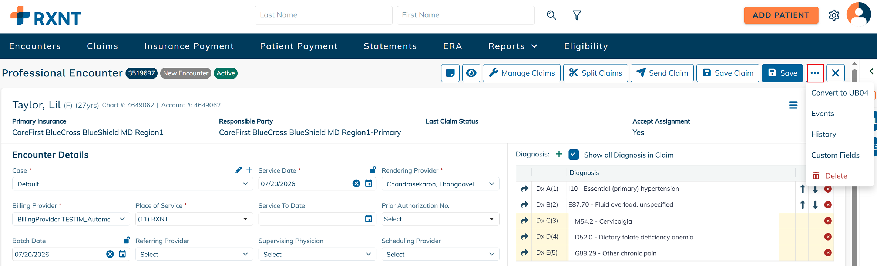Viewport: 877px width, 266px height.
Task: Move Dx B(2) Fluid overload down
Action: click(x=815, y=205)
